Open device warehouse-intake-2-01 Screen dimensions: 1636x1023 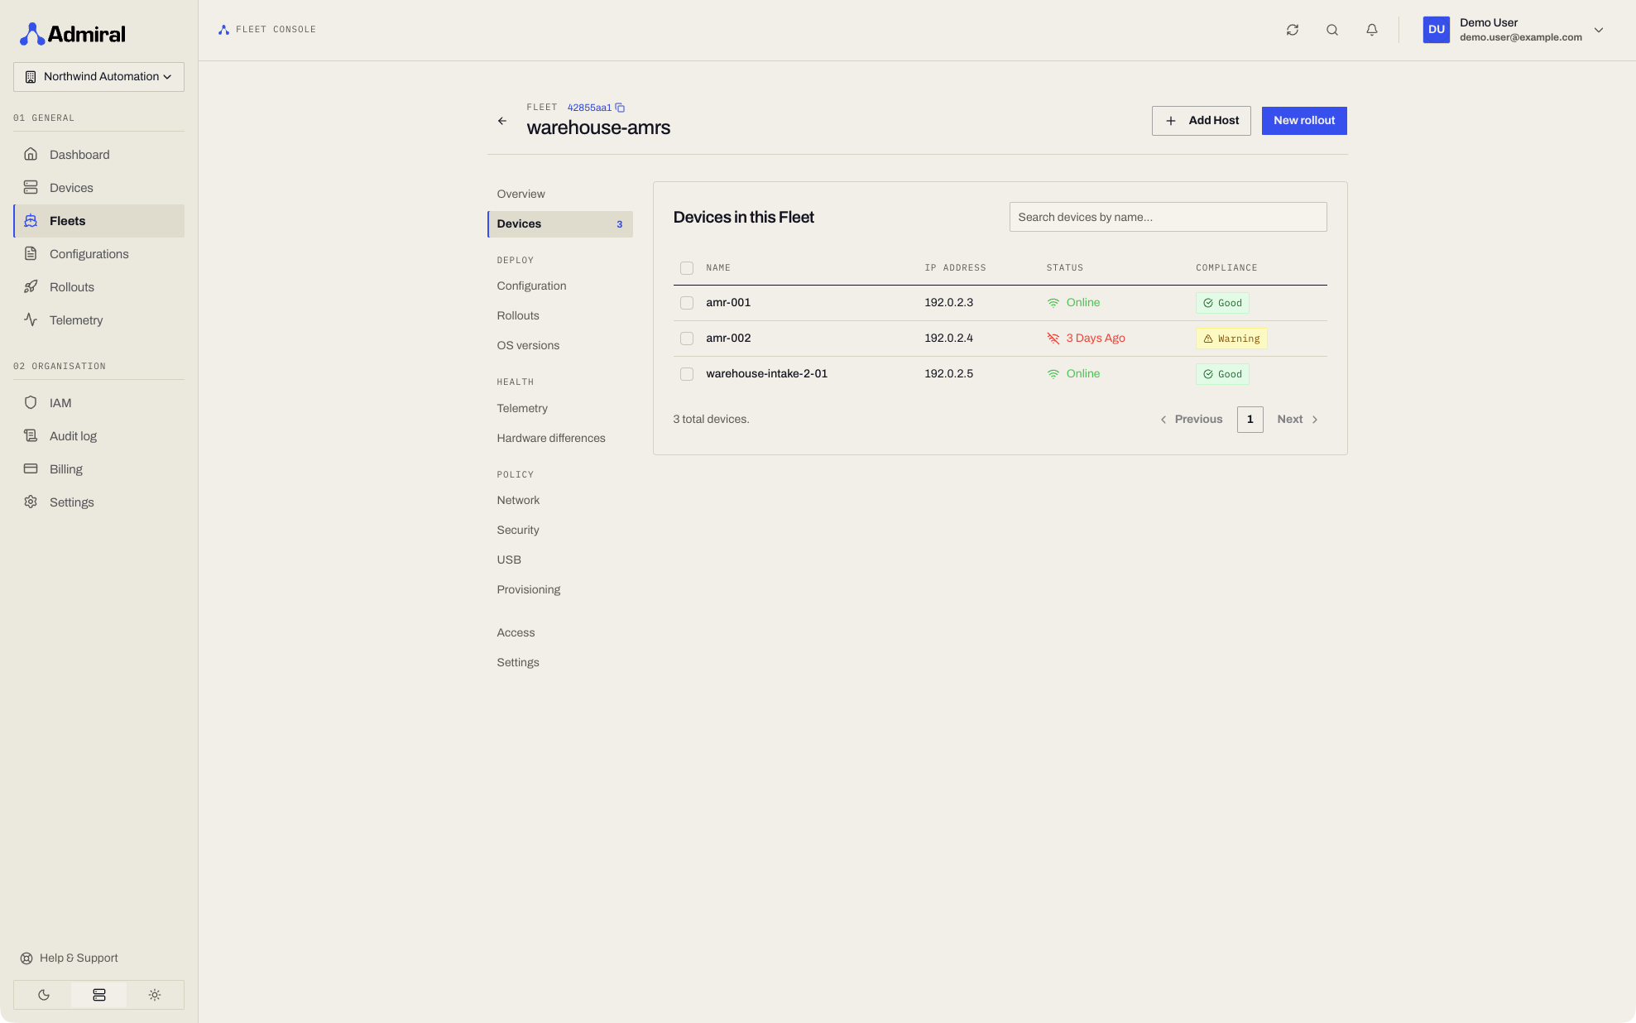pos(766,374)
